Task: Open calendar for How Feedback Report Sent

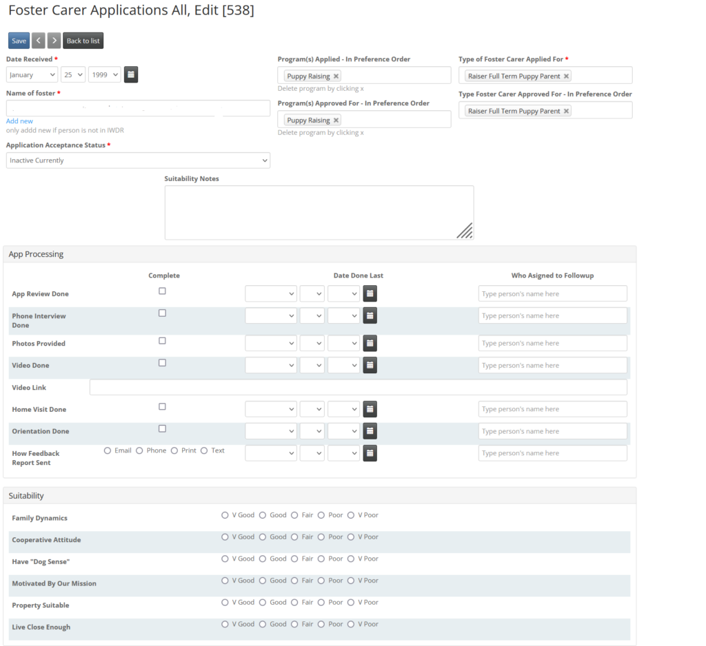Action: tap(370, 453)
